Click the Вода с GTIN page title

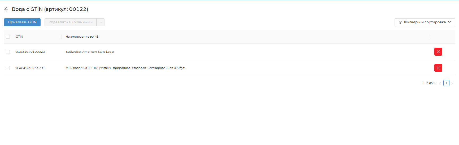(50, 9)
